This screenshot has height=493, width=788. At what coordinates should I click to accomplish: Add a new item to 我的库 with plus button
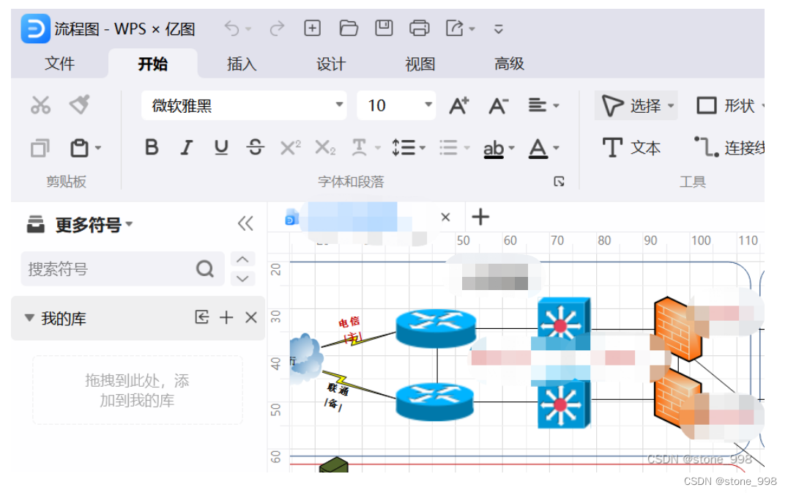pyautogui.click(x=226, y=318)
